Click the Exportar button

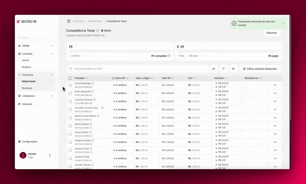[x=272, y=33]
